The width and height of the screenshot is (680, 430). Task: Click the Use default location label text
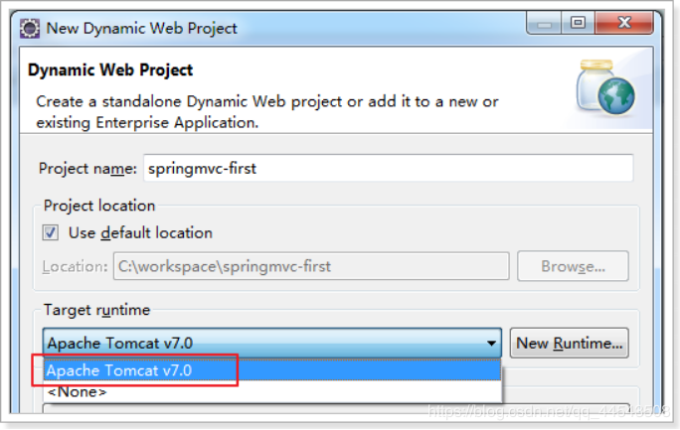pyautogui.click(x=140, y=233)
